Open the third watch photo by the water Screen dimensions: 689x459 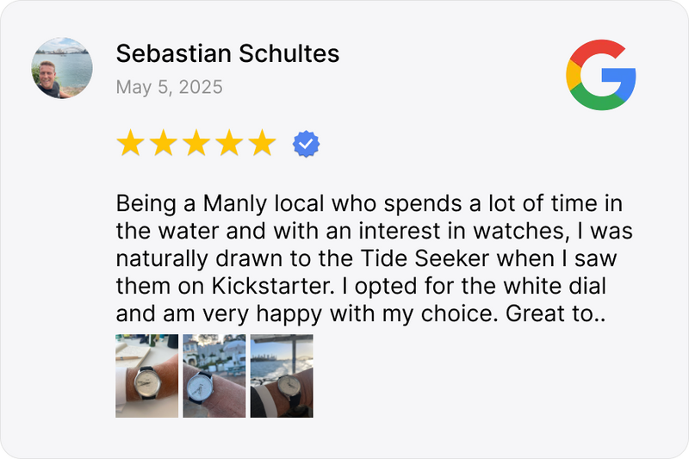pos(282,376)
